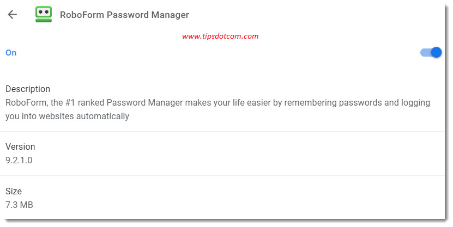This screenshot has height=227, width=453.
Task: Go back using the left arrow
Action: coord(12,14)
